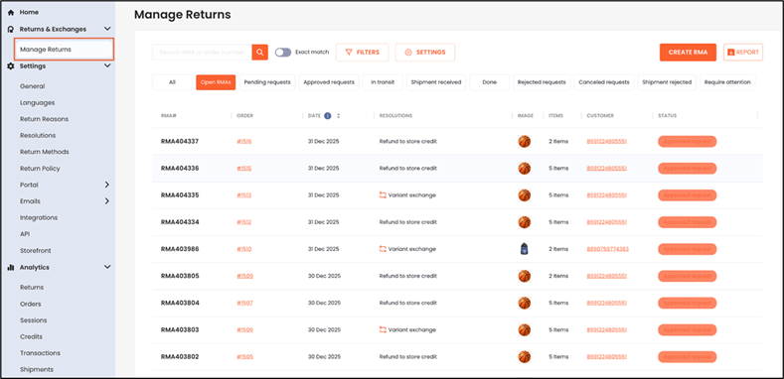Toggle the Exact match switch

283,52
